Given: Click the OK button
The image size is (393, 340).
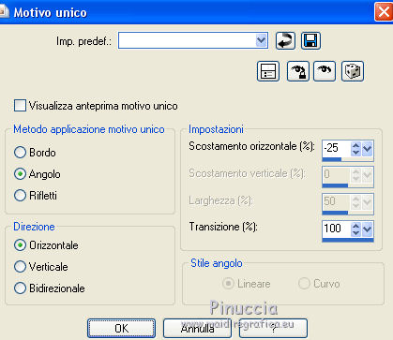Looking at the screenshot, I should click(121, 328).
